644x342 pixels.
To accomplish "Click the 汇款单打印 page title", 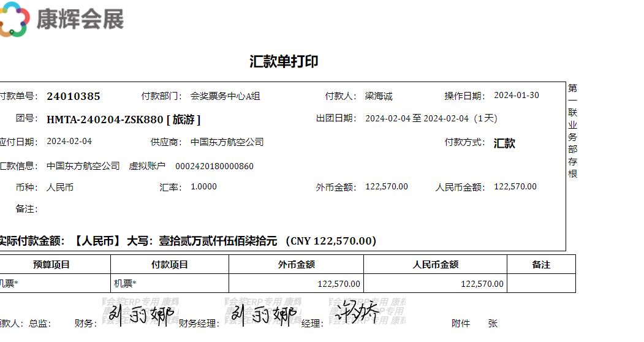I will pos(284,61).
